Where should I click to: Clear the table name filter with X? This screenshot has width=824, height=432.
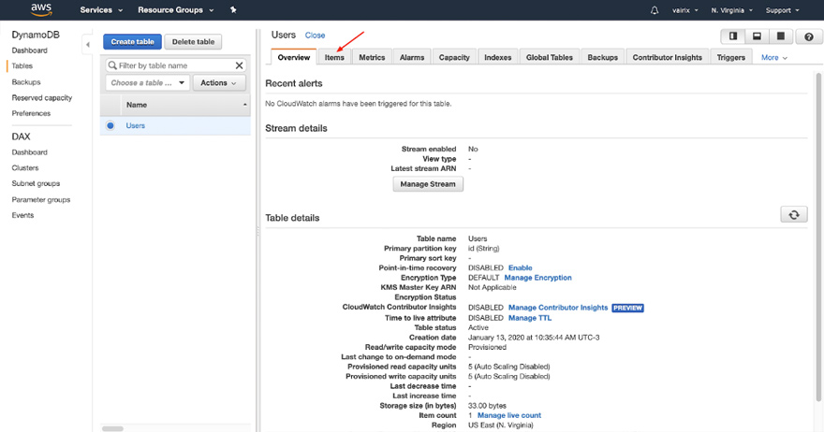[x=239, y=65]
